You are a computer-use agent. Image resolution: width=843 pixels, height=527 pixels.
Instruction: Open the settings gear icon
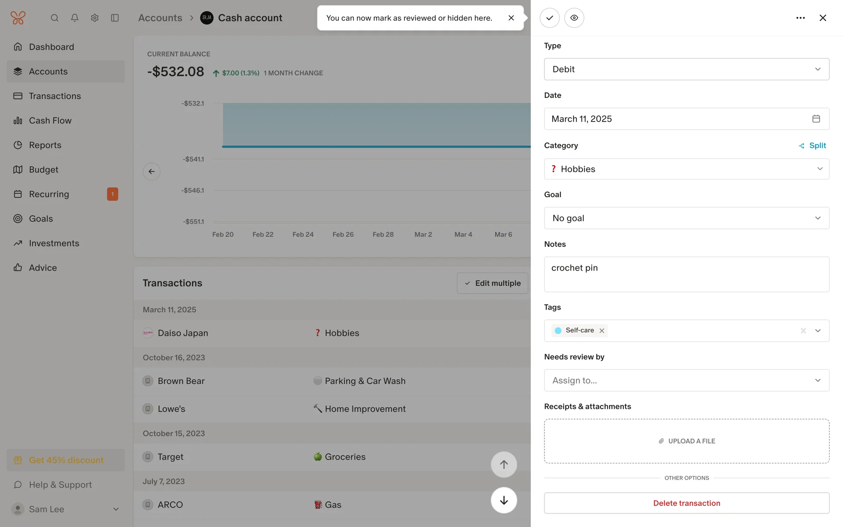point(94,18)
